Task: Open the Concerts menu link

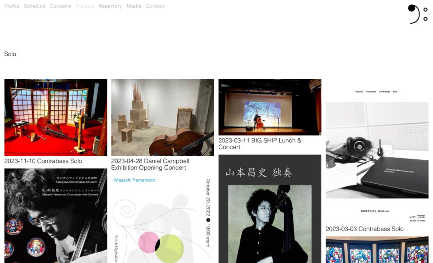Action: pyautogui.click(x=60, y=6)
